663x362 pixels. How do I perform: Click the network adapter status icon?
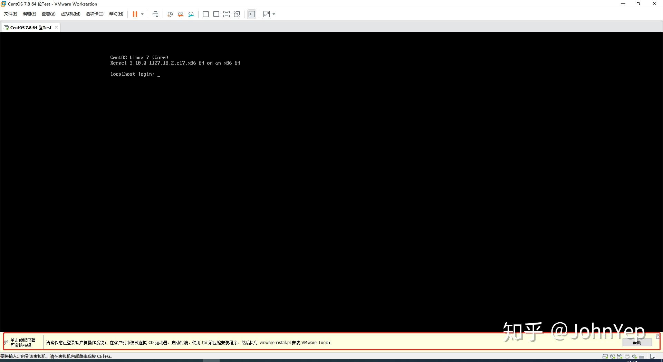coord(619,356)
